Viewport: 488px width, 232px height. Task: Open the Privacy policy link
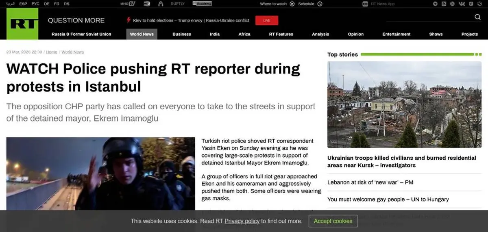pos(242,221)
